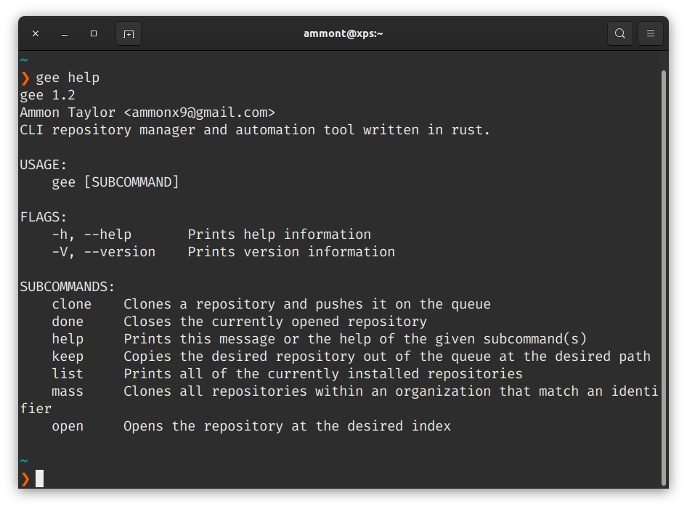Minimize the terminal window
The image size is (687, 509).
[64, 33]
